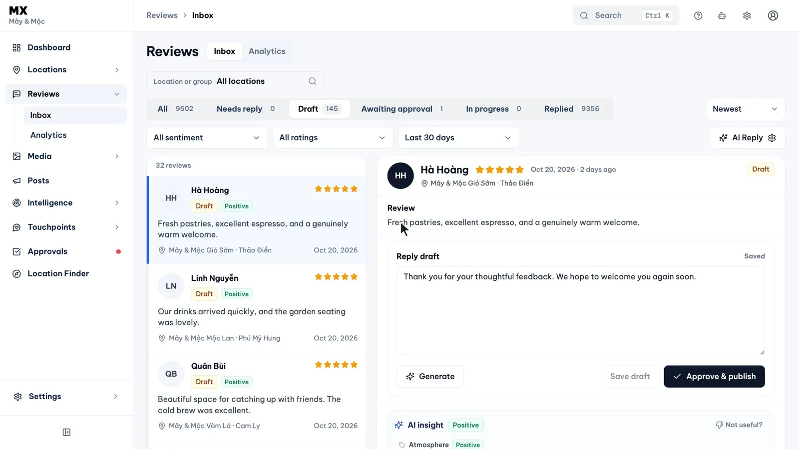Click the MX Mây & Mộc logo
The image size is (799, 449).
pos(27,15)
